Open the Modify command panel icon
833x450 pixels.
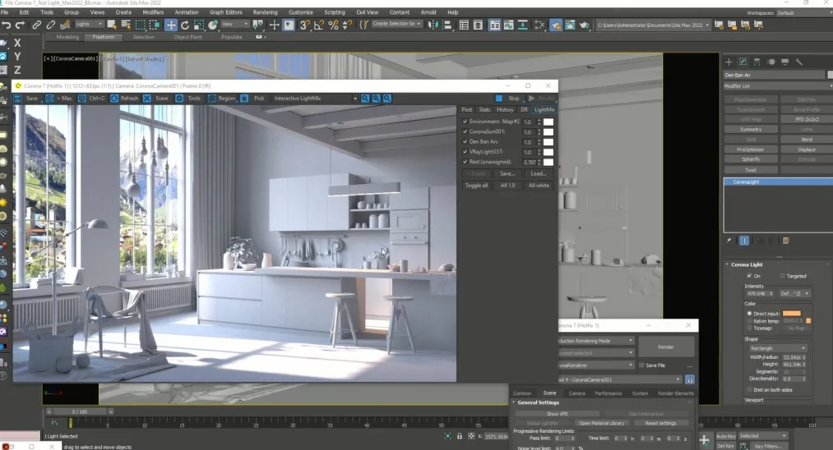(x=743, y=62)
